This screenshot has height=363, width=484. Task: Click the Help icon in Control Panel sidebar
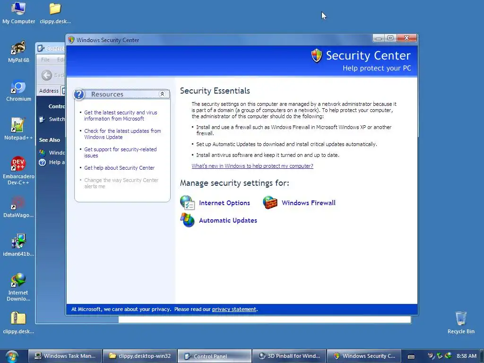click(42, 163)
